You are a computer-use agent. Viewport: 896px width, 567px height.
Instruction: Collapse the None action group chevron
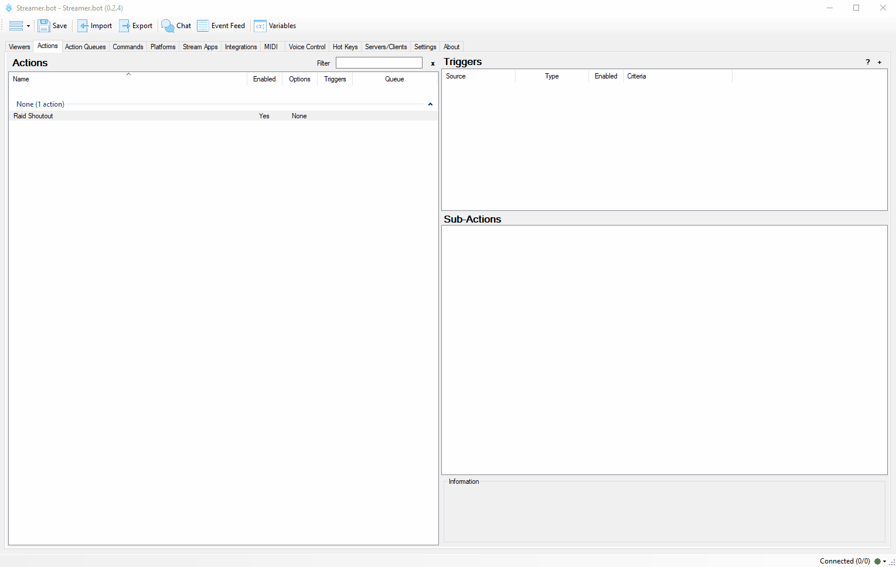[430, 104]
